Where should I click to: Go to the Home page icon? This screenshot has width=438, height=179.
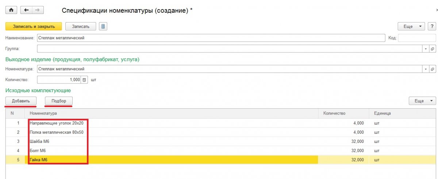(x=11, y=10)
